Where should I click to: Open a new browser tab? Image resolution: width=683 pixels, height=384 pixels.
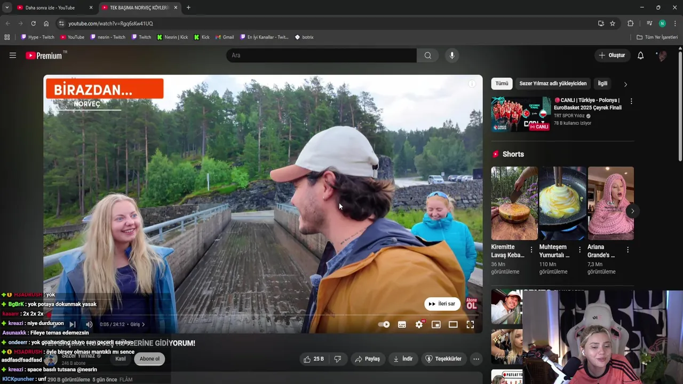point(188,7)
